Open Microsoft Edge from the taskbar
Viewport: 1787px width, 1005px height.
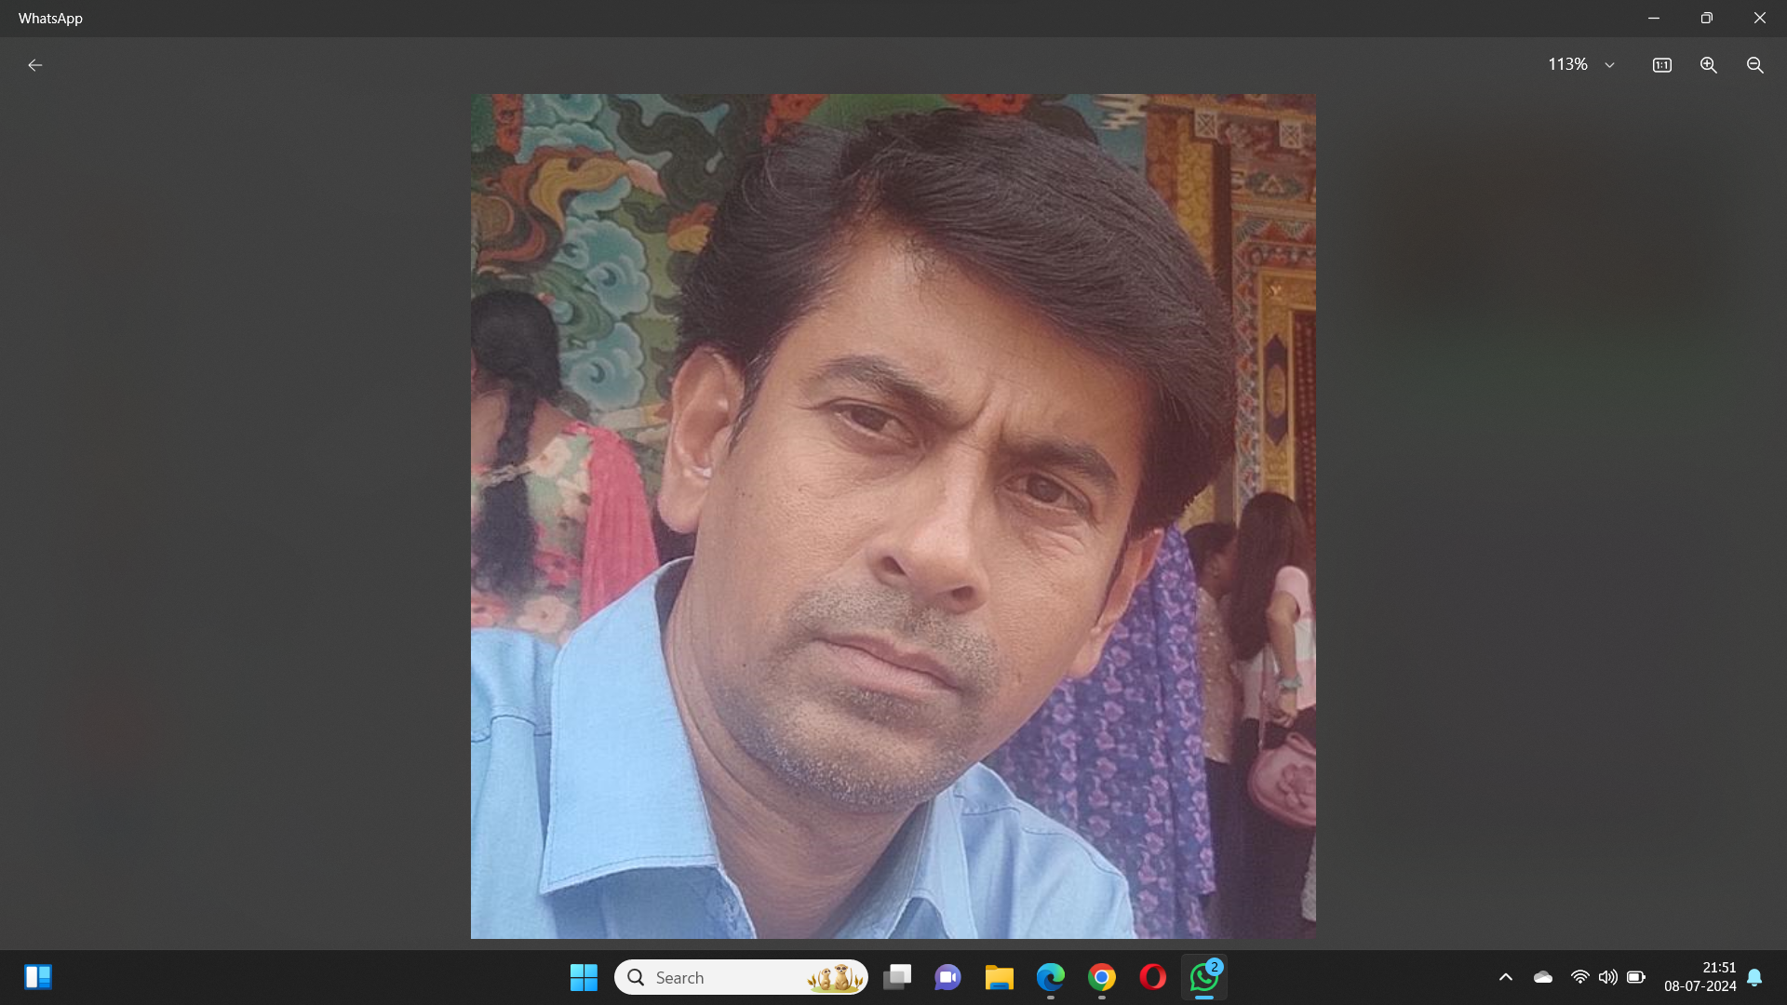coord(1051,977)
